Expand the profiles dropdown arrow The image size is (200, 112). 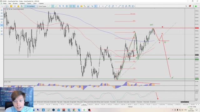click(x=8, y=6)
